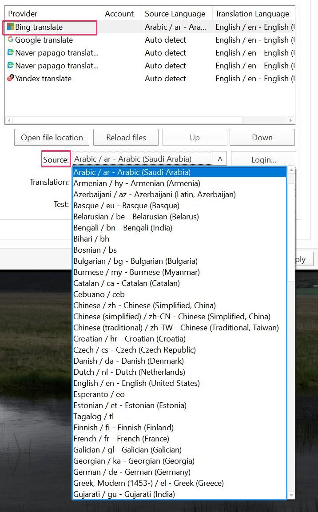Select Chinese (simplified) / zh-CN option
318x512 pixels.
point(179,317)
